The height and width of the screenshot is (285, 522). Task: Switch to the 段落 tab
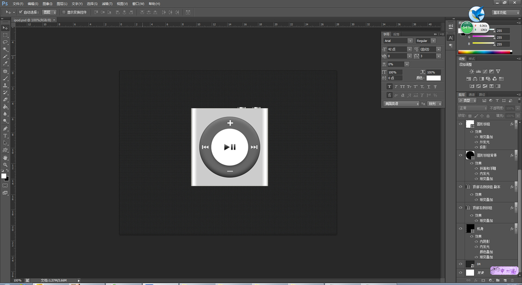[396, 34]
